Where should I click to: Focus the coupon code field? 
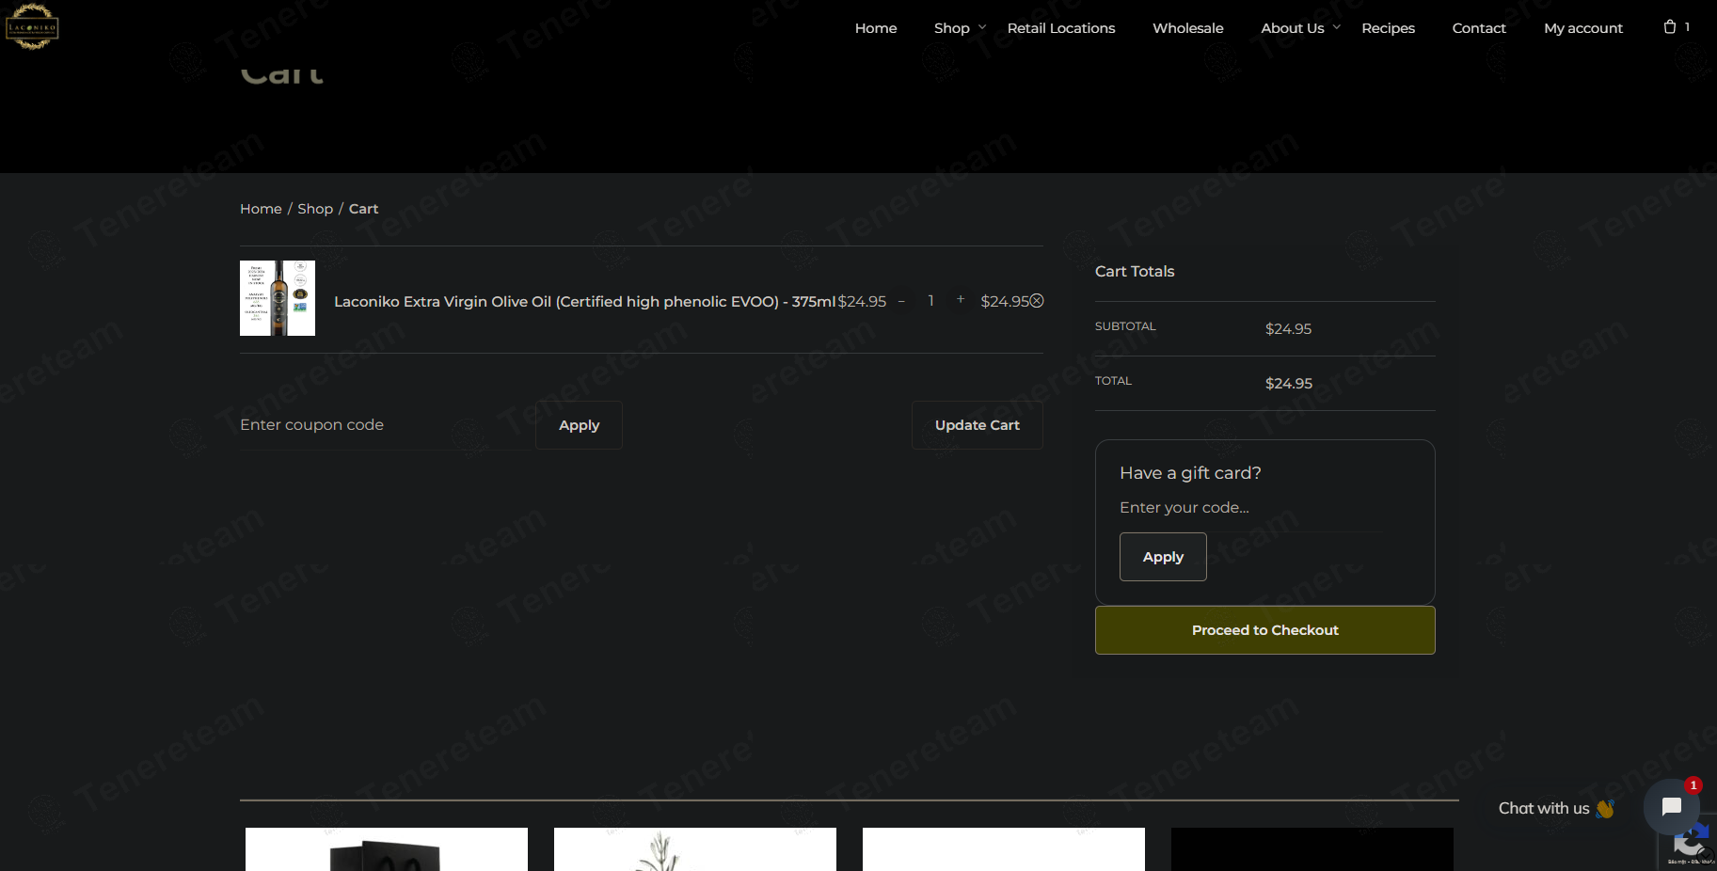(388, 425)
